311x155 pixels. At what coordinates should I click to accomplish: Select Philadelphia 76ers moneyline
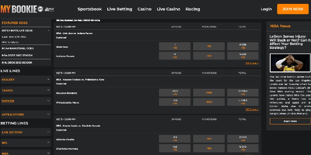209,102
